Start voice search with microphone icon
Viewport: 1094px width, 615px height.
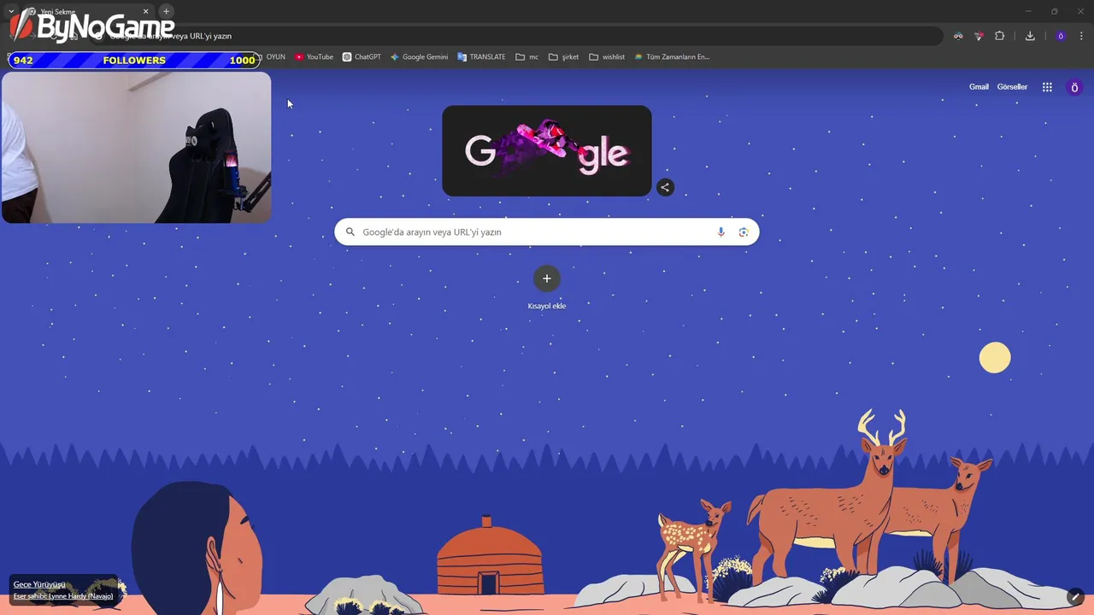pos(721,232)
